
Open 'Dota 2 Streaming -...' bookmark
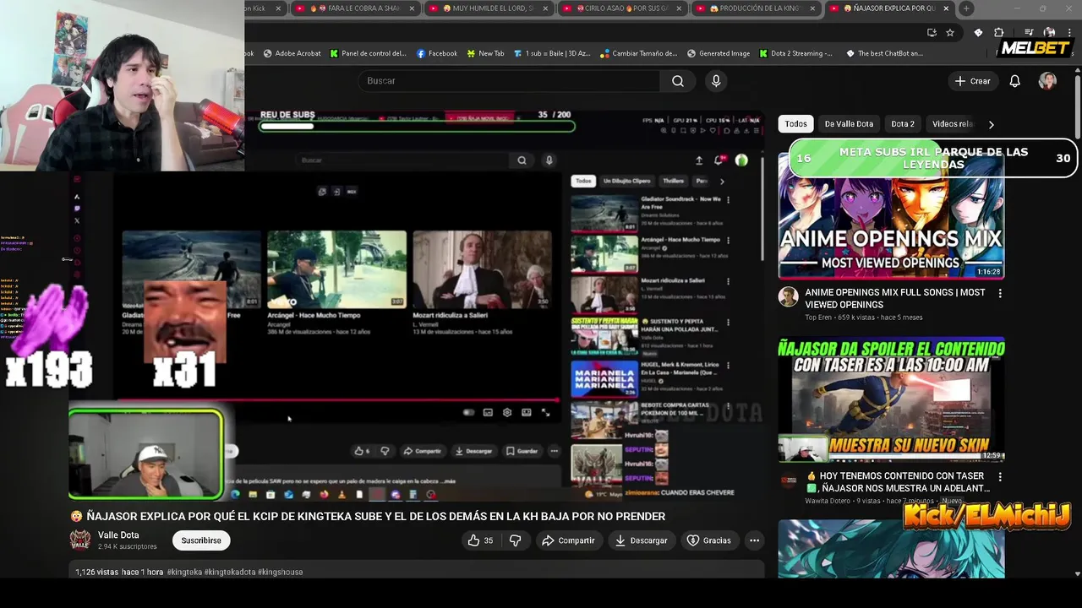point(795,53)
